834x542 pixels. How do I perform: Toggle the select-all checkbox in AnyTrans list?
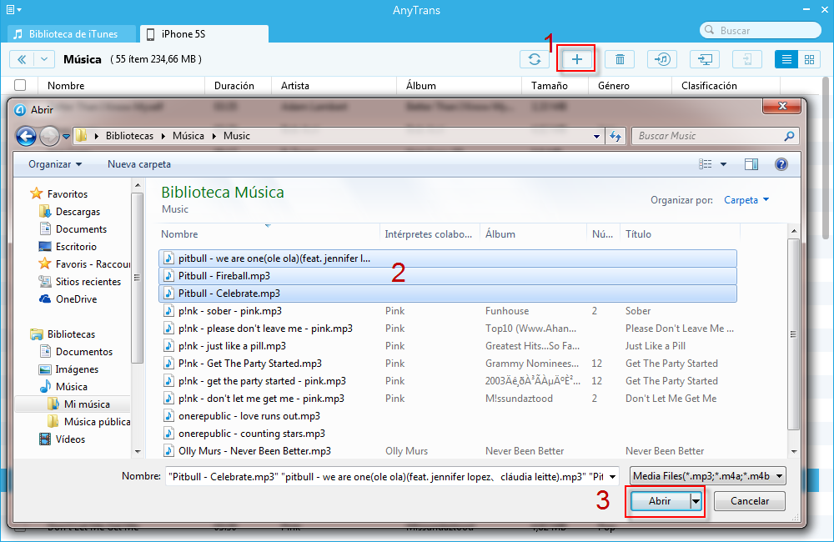coord(20,85)
